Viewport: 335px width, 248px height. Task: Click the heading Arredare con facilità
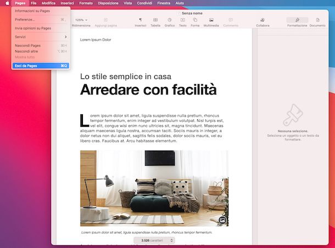click(x=148, y=89)
